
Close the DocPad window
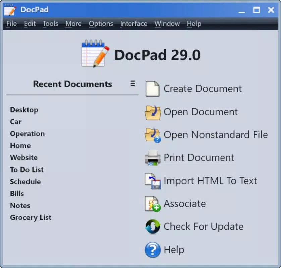[x=271, y=10]
